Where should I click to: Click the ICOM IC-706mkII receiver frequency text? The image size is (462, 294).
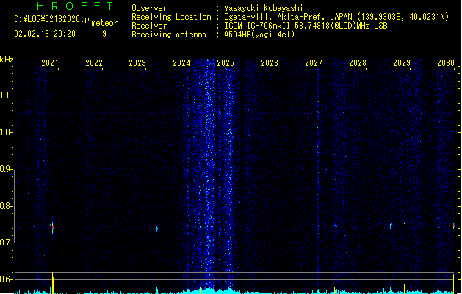306,26
